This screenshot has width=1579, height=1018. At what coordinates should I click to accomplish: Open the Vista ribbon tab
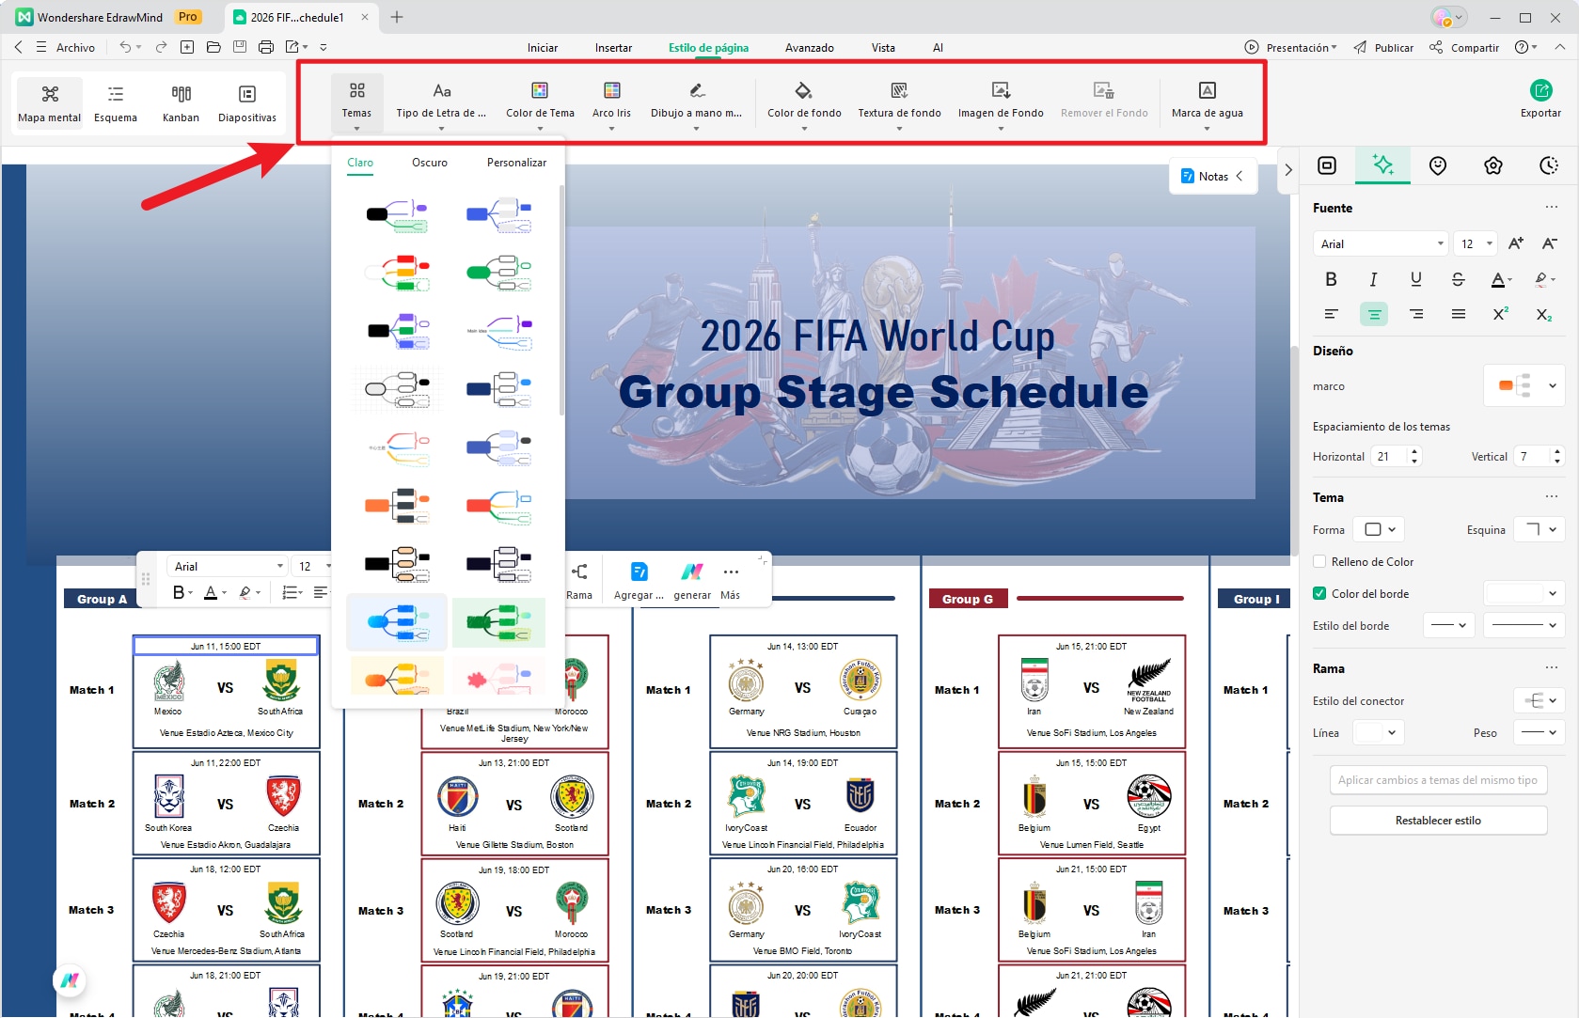(883, 47)
